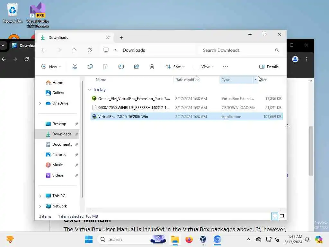Click Downloads breadcrumb in address bar

(134, 50)
